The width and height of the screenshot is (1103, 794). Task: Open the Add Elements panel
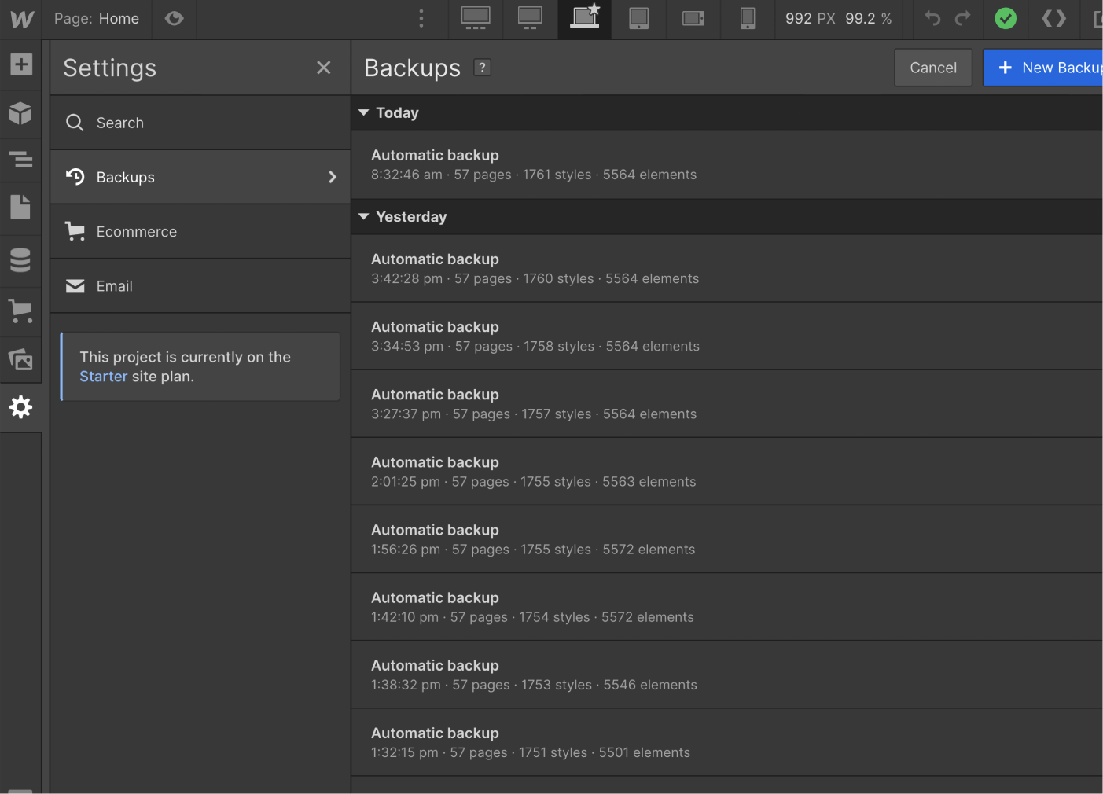click(20, 64)
